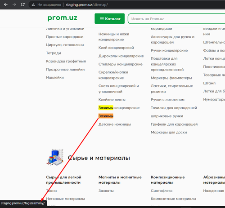Screen dimensions: 225x208
Task: Open Магниты и магнитные материалы category
Action: (x=120, y=180)
